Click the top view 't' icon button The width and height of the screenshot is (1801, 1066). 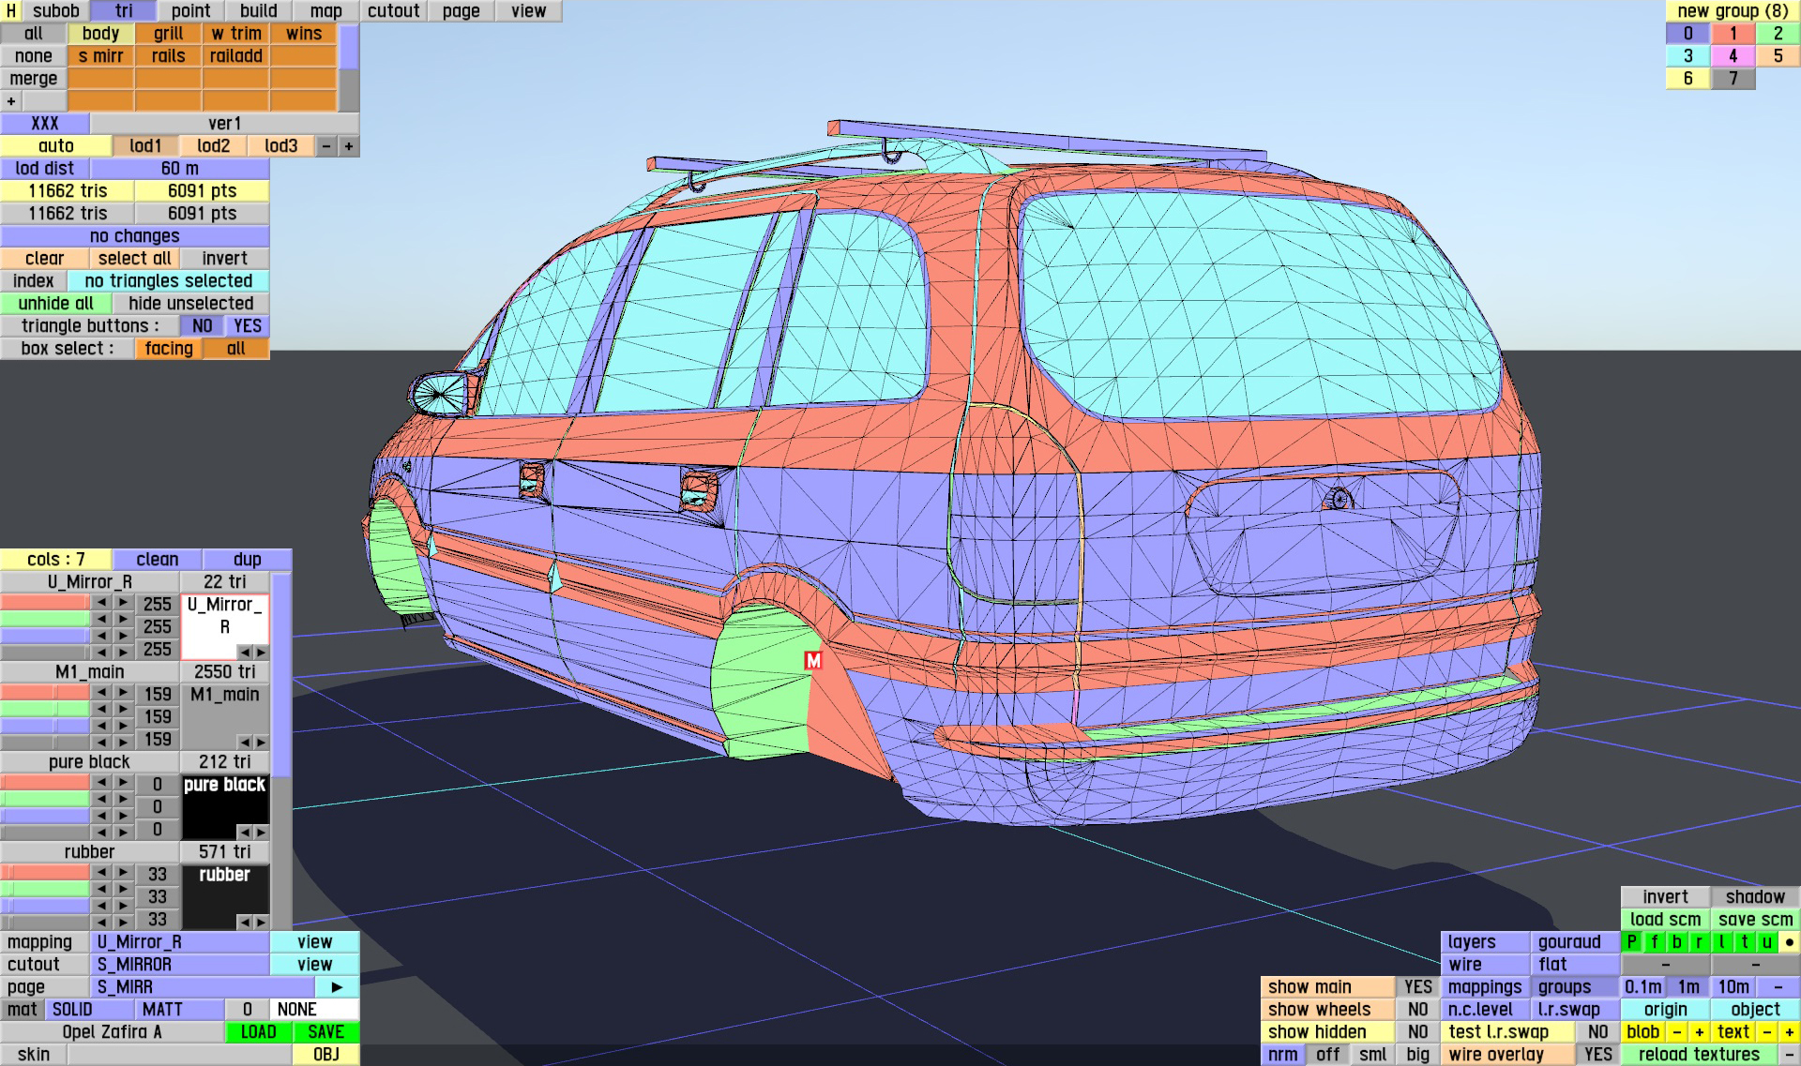tap(1744, 942)
